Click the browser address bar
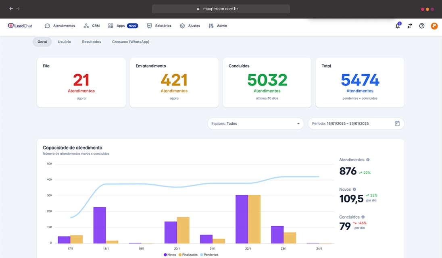Viewport: 442px width, 258px height. (x=221, y=8)
